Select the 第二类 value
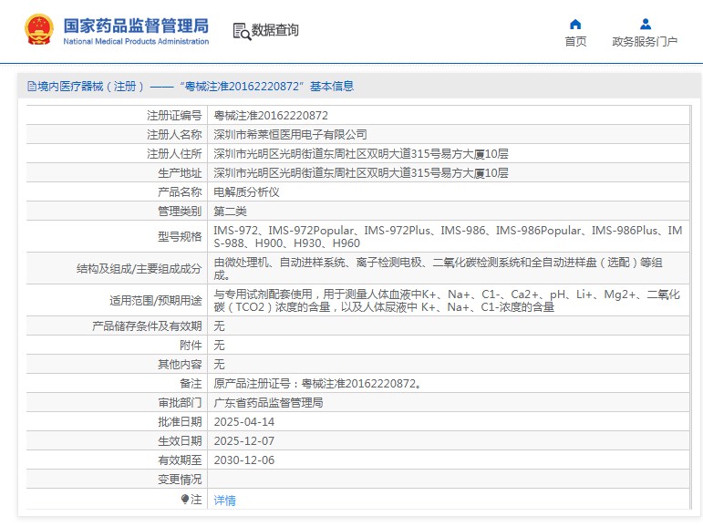This screenshot has width=703, height=527. (x=230, y=212)
